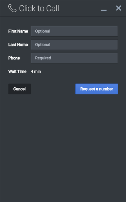Click the Wait Time label
The width and height of the screenshot is (126, 202).
pyautogui.click(x=18, y=71)
